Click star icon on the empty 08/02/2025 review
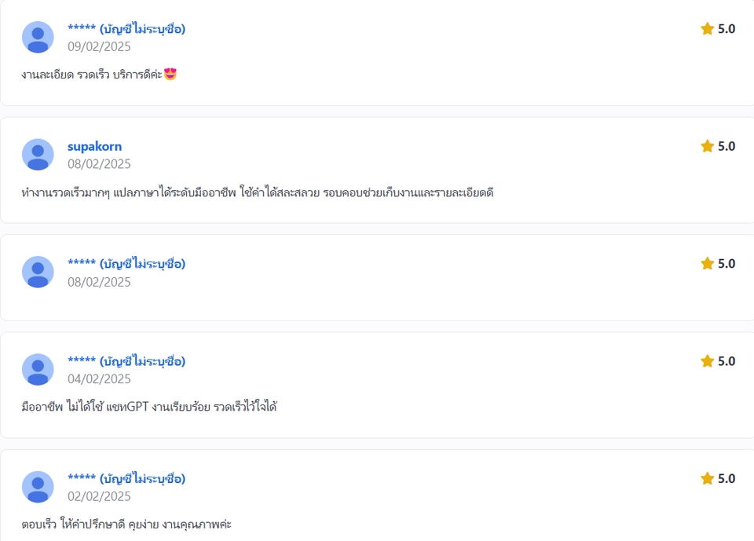 (707, 264)
